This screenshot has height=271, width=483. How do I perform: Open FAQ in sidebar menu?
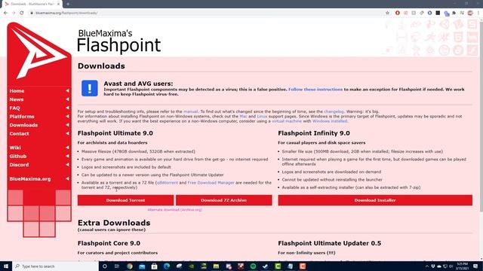(x=14, y=108)
